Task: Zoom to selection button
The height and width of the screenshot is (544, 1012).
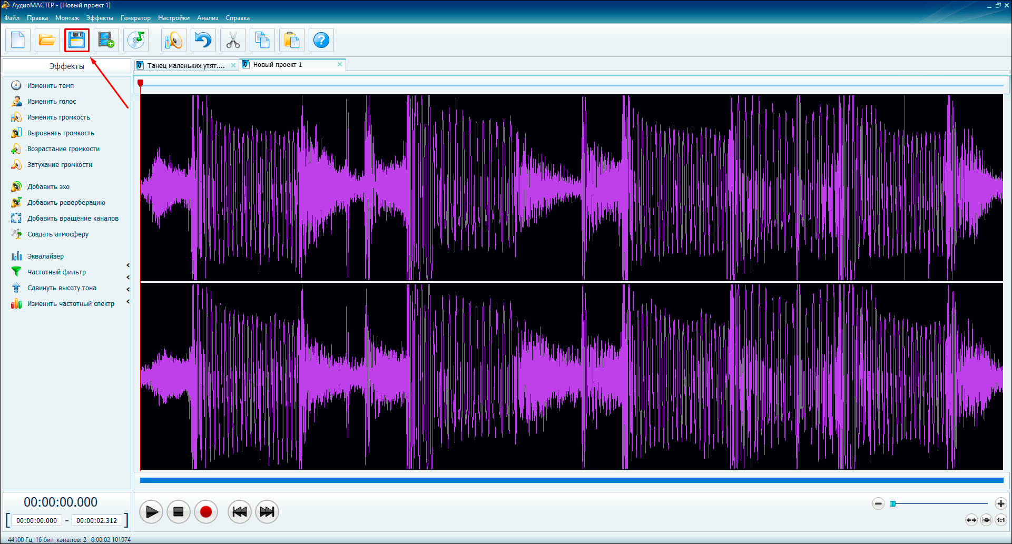Action: [986, 520]
